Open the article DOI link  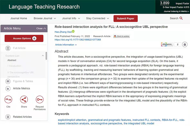[78, 40]
